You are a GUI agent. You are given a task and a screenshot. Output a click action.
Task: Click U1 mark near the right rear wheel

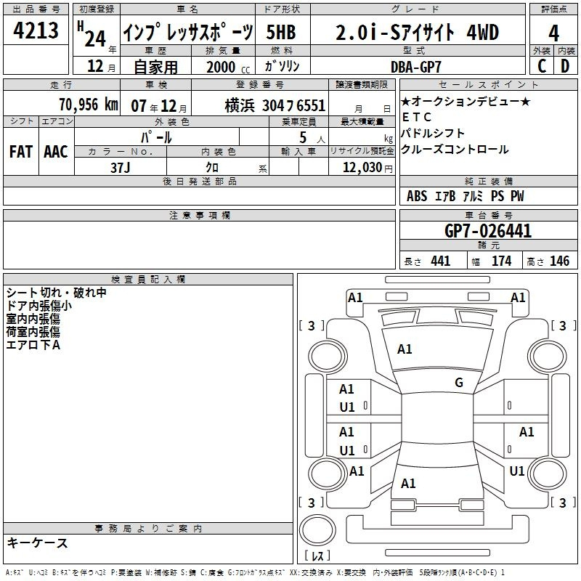(517, 471)
